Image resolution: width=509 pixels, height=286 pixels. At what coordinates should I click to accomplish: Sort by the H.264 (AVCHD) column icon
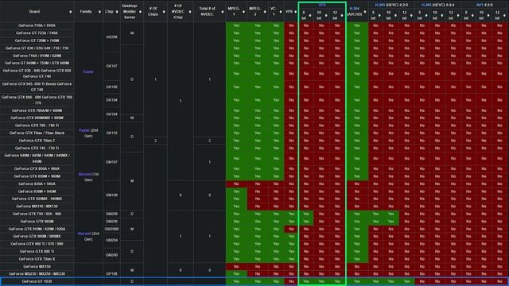point(365,12)
